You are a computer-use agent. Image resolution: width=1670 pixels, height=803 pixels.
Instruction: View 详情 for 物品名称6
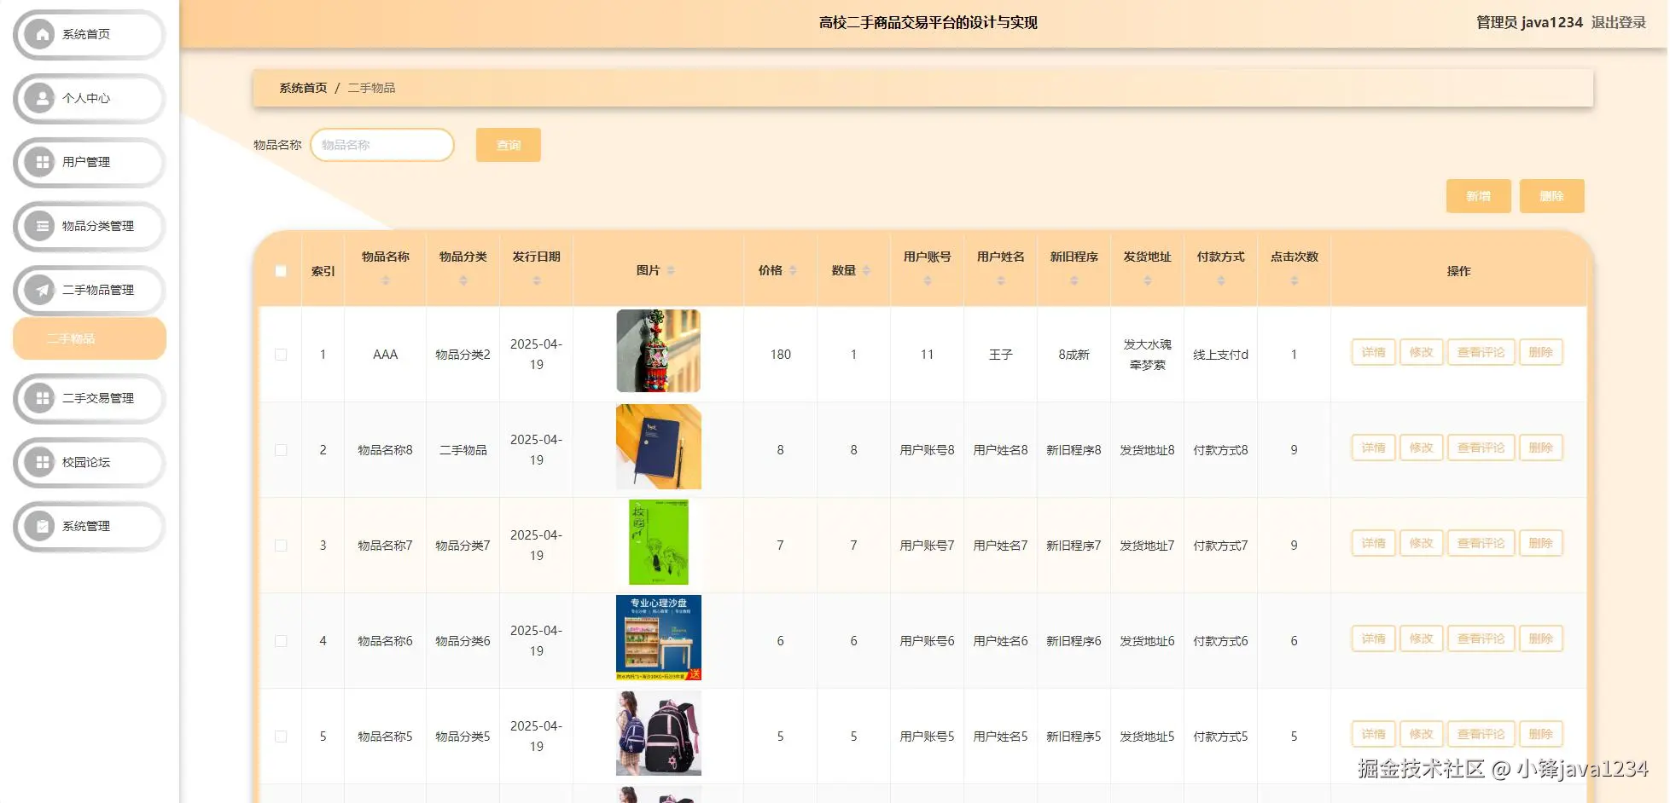coord(1374,638)
